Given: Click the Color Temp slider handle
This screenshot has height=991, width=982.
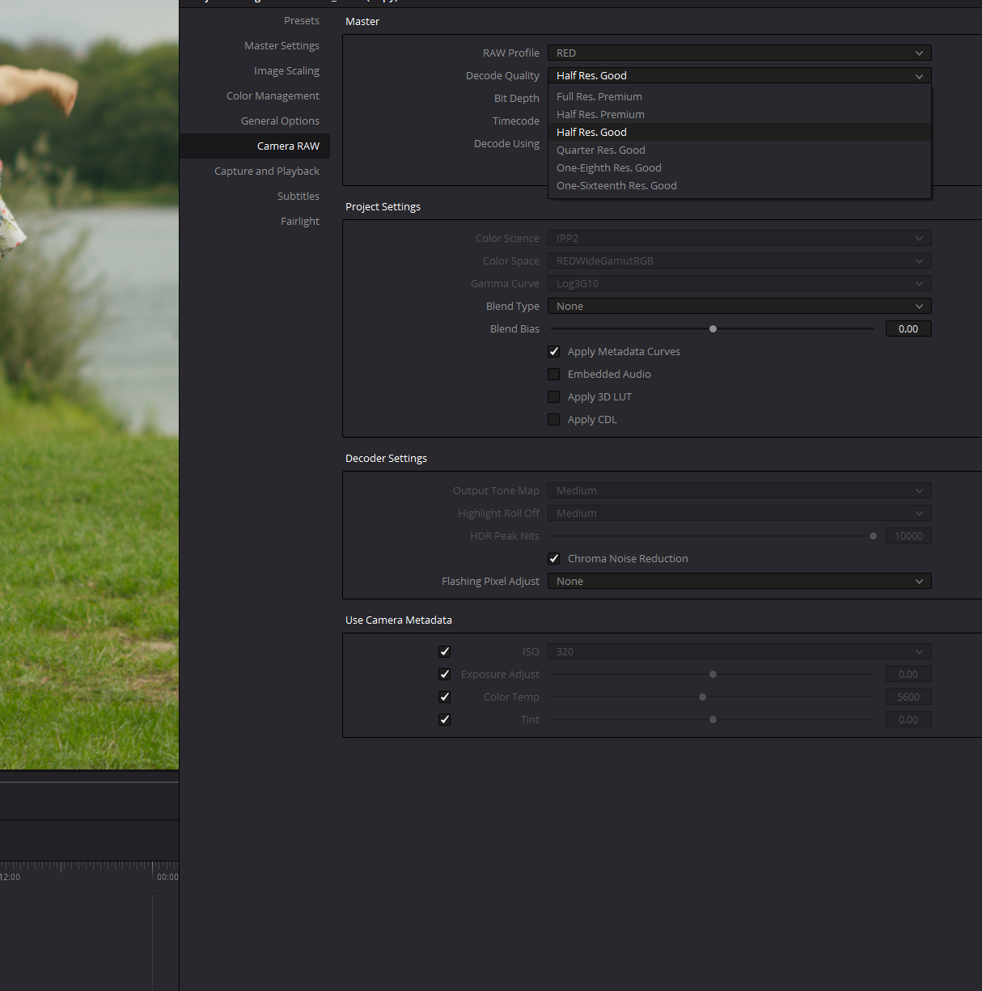Looking at the screenshot, I should 702,697.
